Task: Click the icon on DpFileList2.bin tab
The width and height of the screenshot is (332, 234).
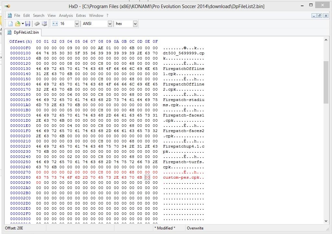Action: pos(9,32)
